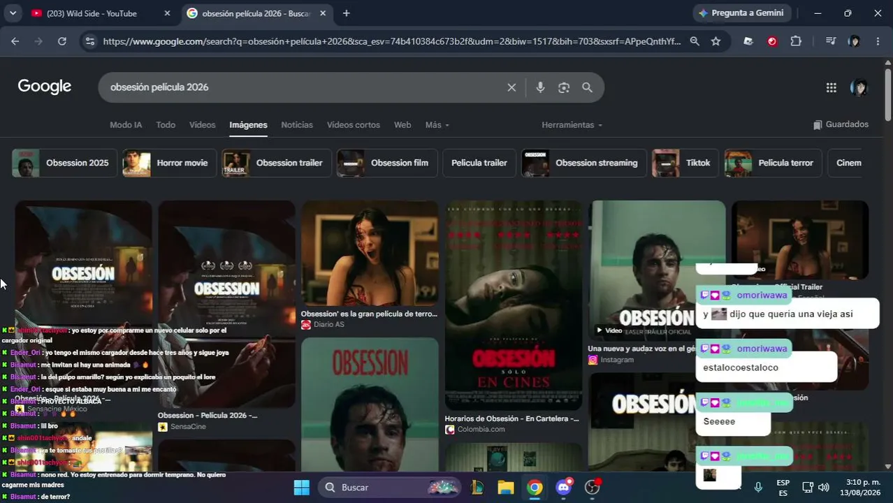View site information icon in address bar
The image size is (893, 503).
(x=89, y=41)
